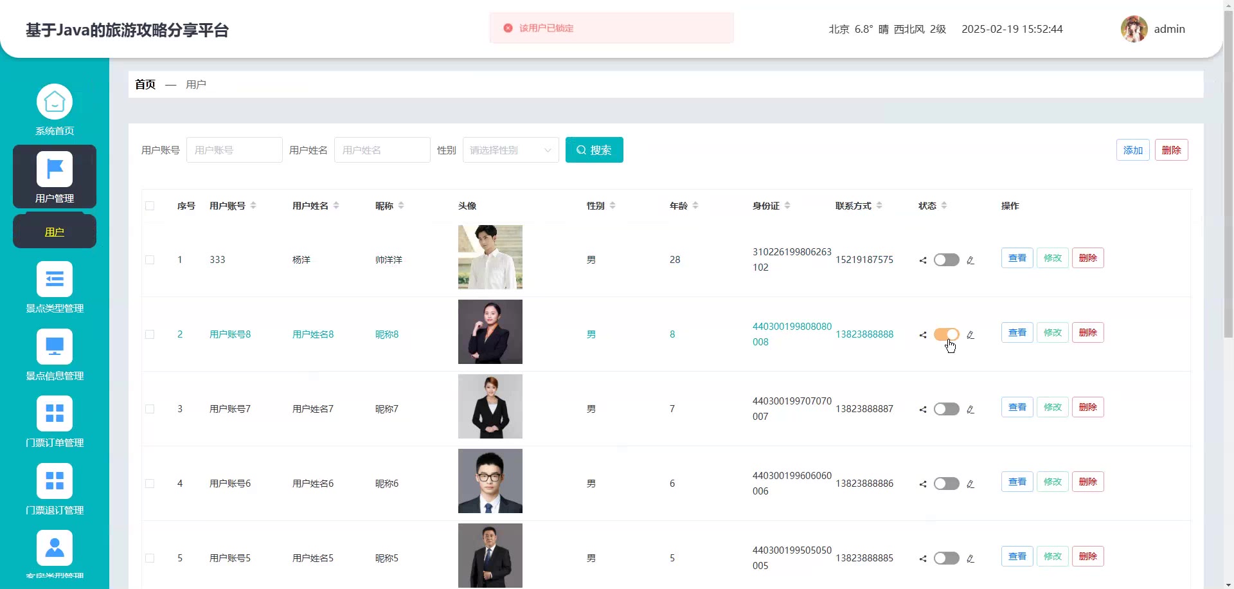This screenshot has height=589, width=1234.
Task: Click share icon in 用户账号6 row
Action: pyautogui.click(x=923, y=484)
